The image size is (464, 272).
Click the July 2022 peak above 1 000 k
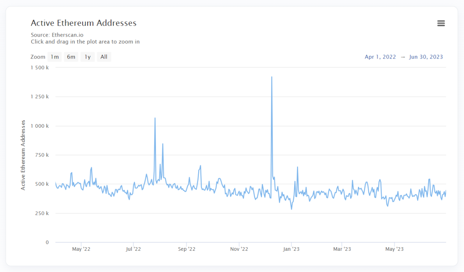pos(155,118)
